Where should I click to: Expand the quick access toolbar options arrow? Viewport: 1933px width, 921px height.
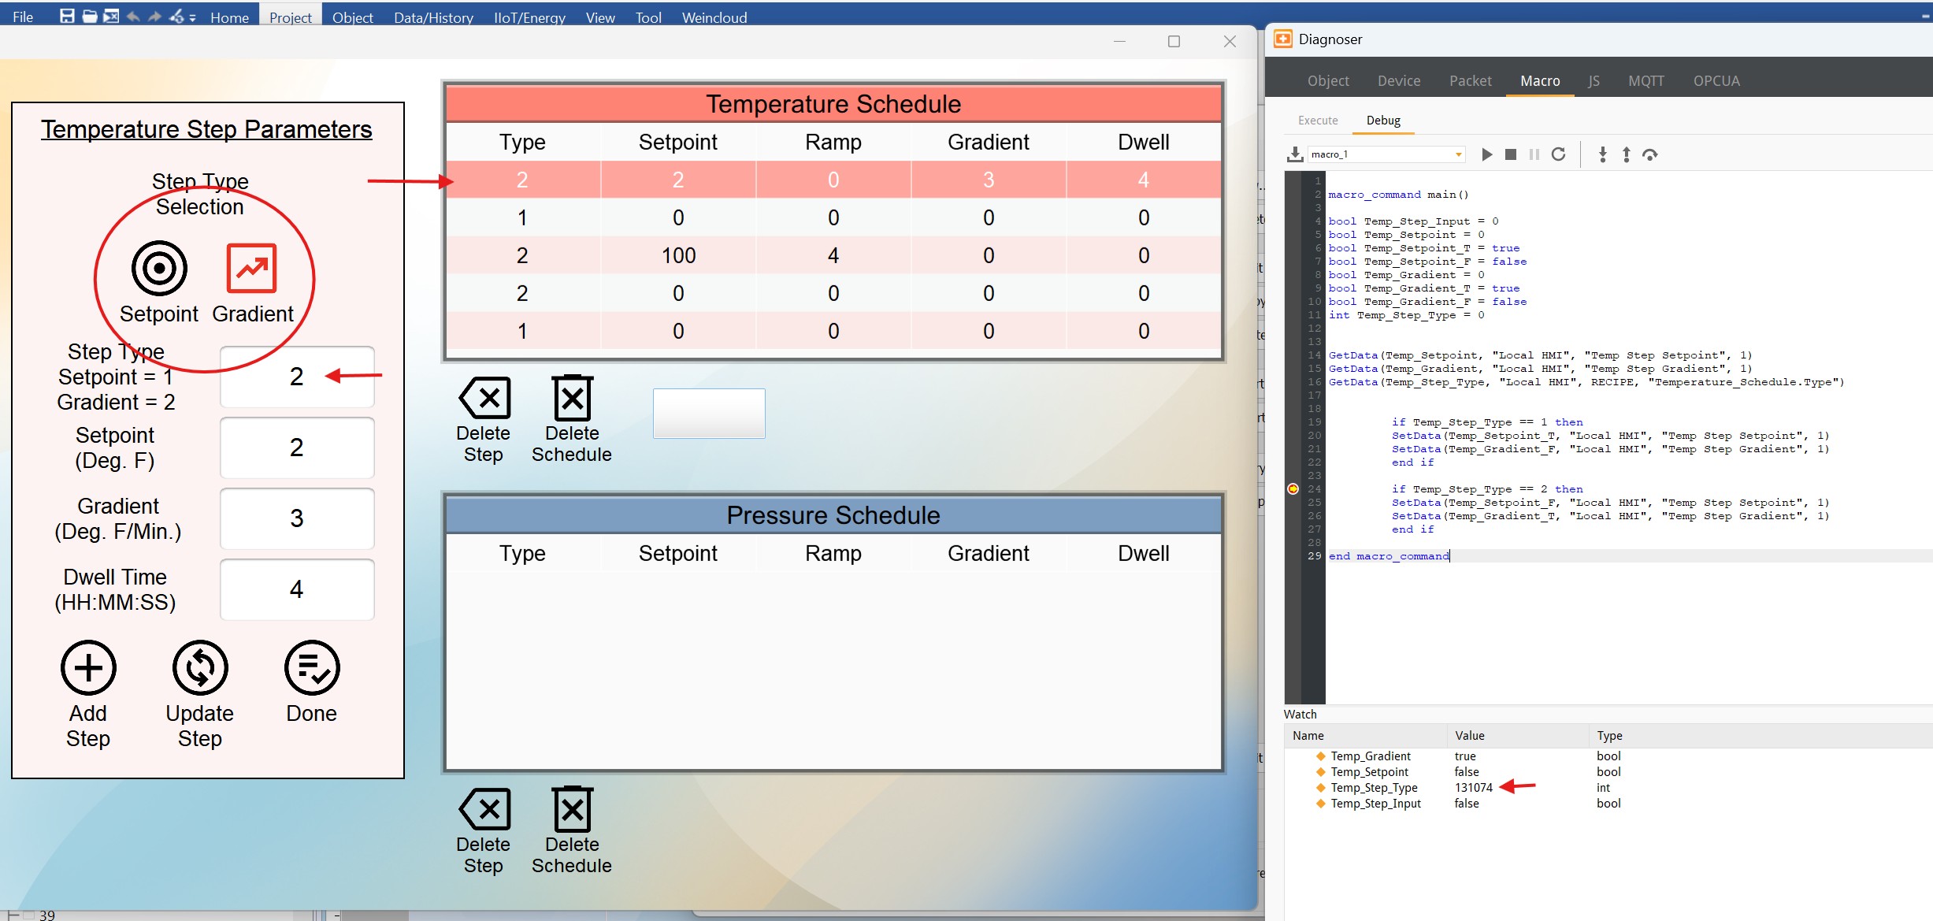pos(193,17)
